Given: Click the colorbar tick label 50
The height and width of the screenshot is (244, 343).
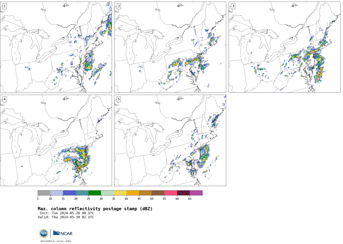Looking at the screenshot, I should [152, 199].
